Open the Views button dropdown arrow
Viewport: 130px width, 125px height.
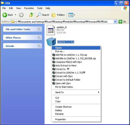pos(74,15)
